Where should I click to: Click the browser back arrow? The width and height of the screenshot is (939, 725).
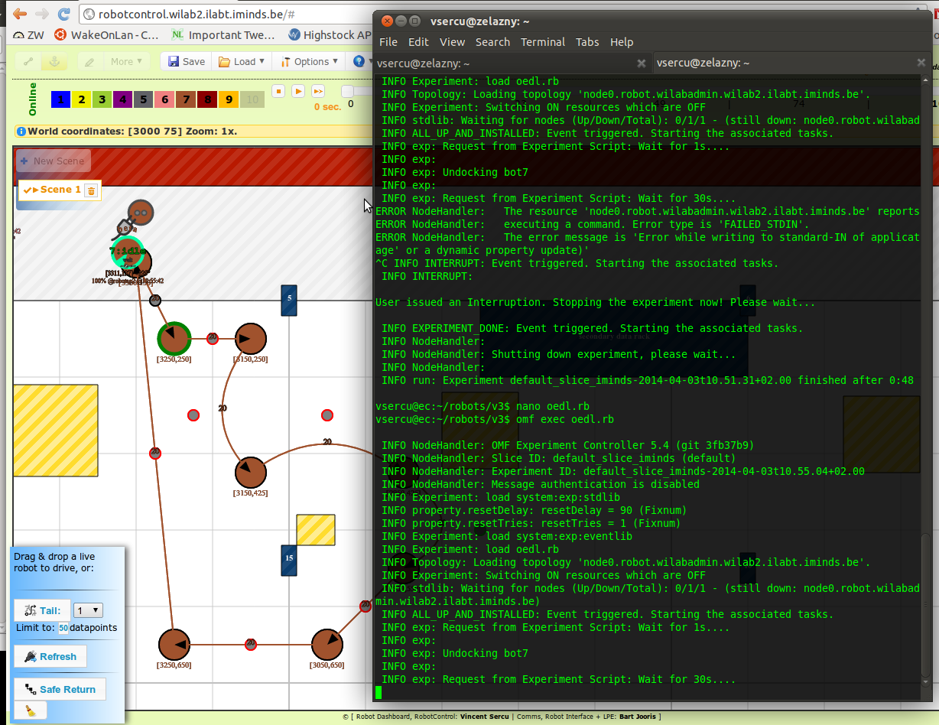pyautogui.click(x=20, y=14)
